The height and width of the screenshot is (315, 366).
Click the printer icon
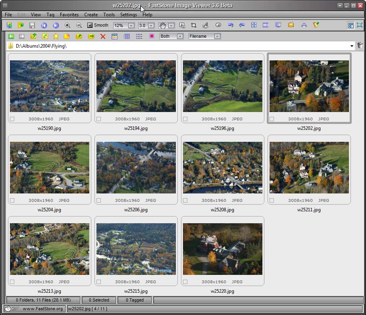coord(304,25)
